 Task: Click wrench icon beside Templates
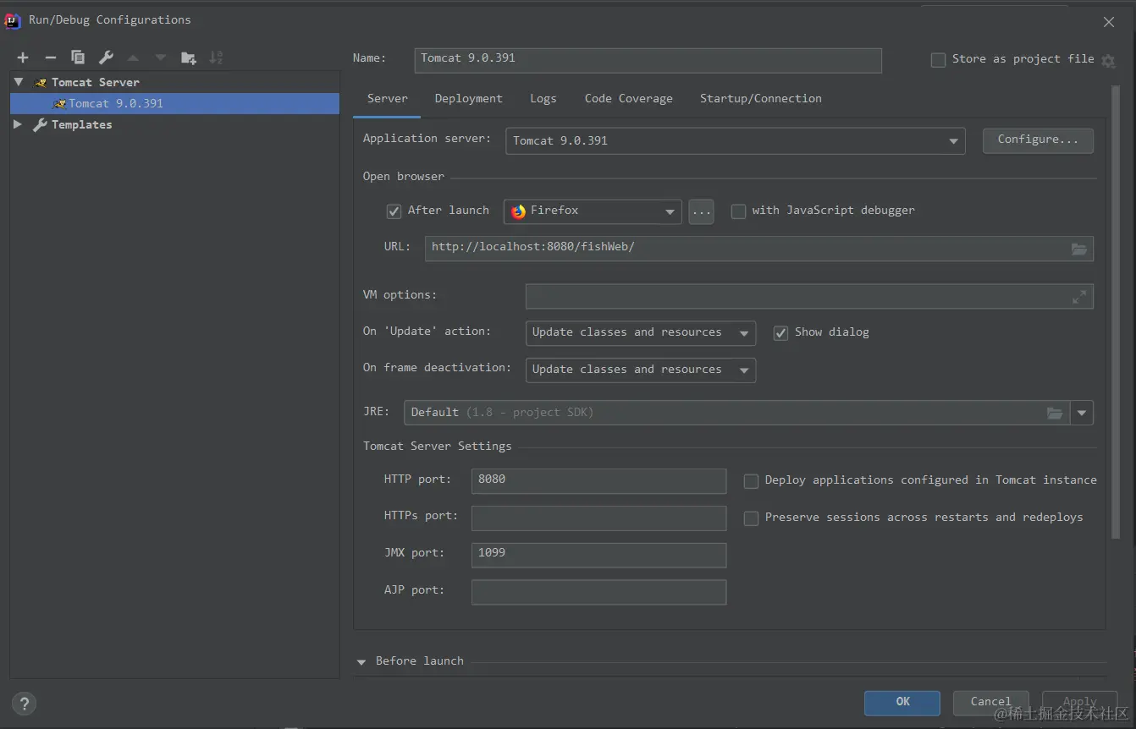point(40,125)
